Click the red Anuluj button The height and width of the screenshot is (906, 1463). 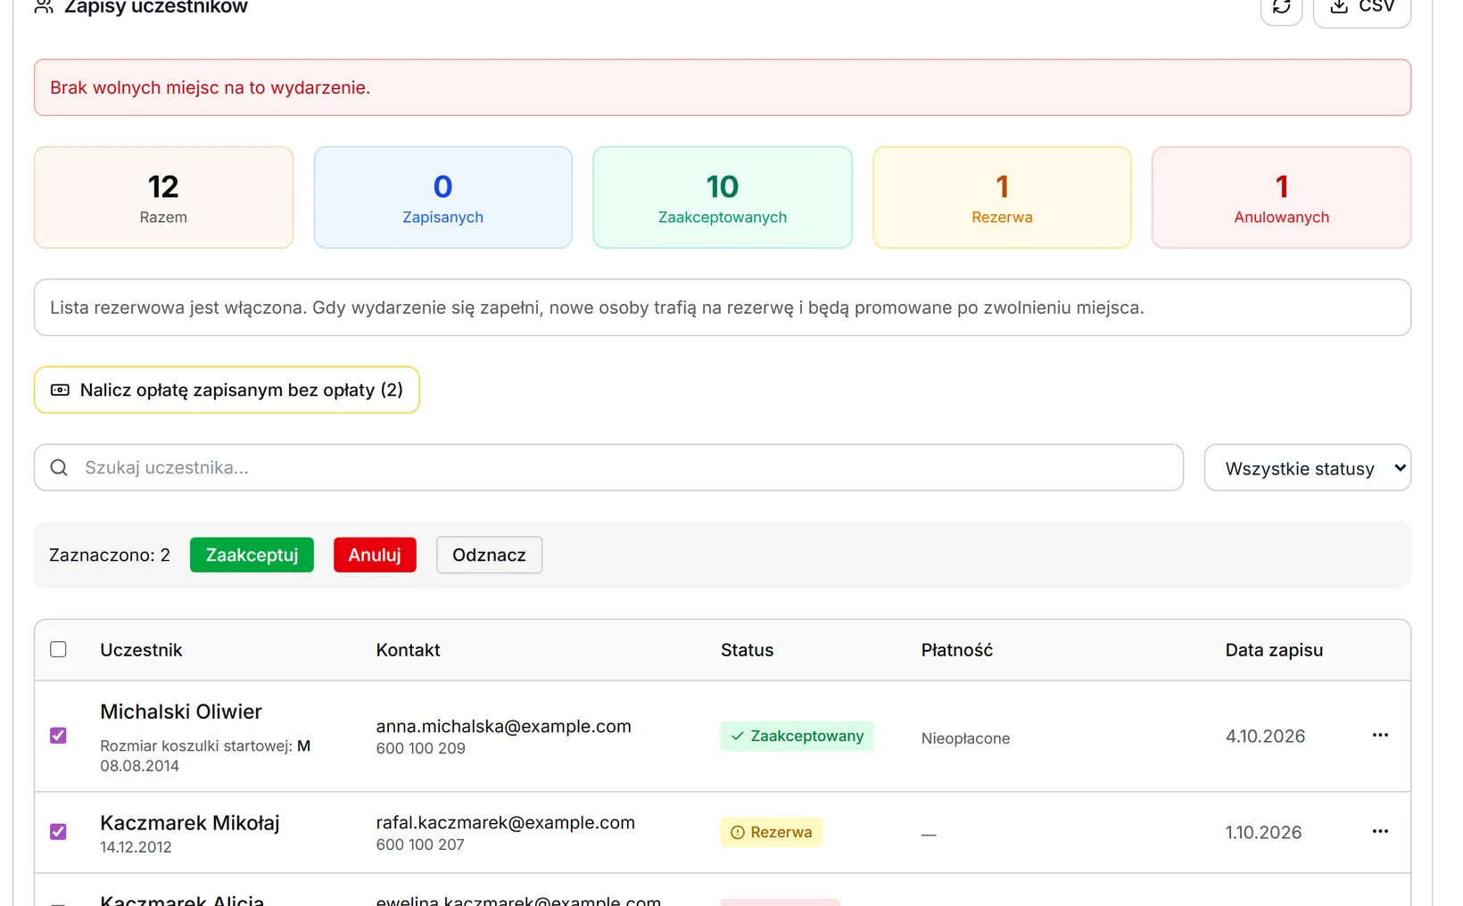[x=375, y=555]
